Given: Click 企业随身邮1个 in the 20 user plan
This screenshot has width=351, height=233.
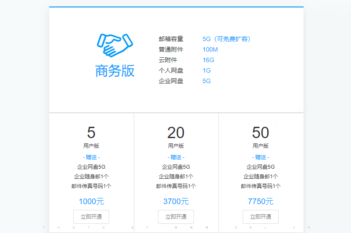Looking at the screenshot, I should (x=176, y=177).
